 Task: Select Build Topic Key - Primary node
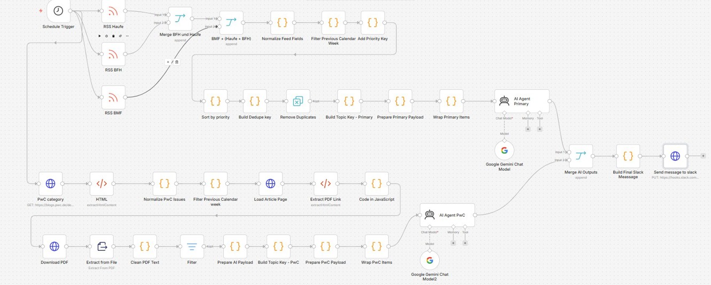[x=349, y=101]
